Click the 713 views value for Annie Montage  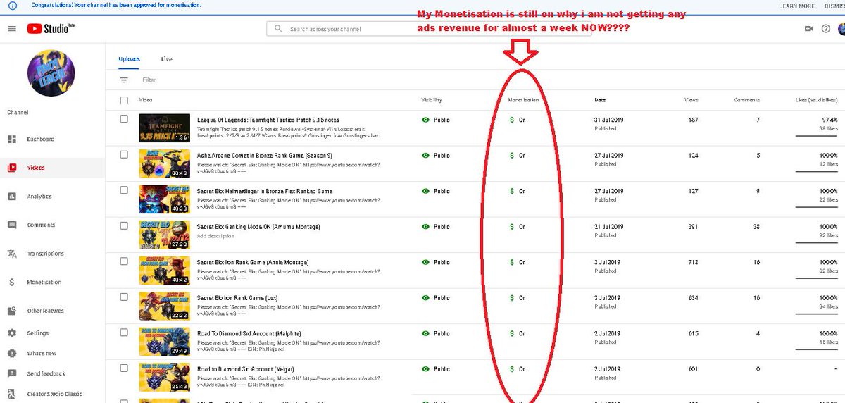click(694, 263)
